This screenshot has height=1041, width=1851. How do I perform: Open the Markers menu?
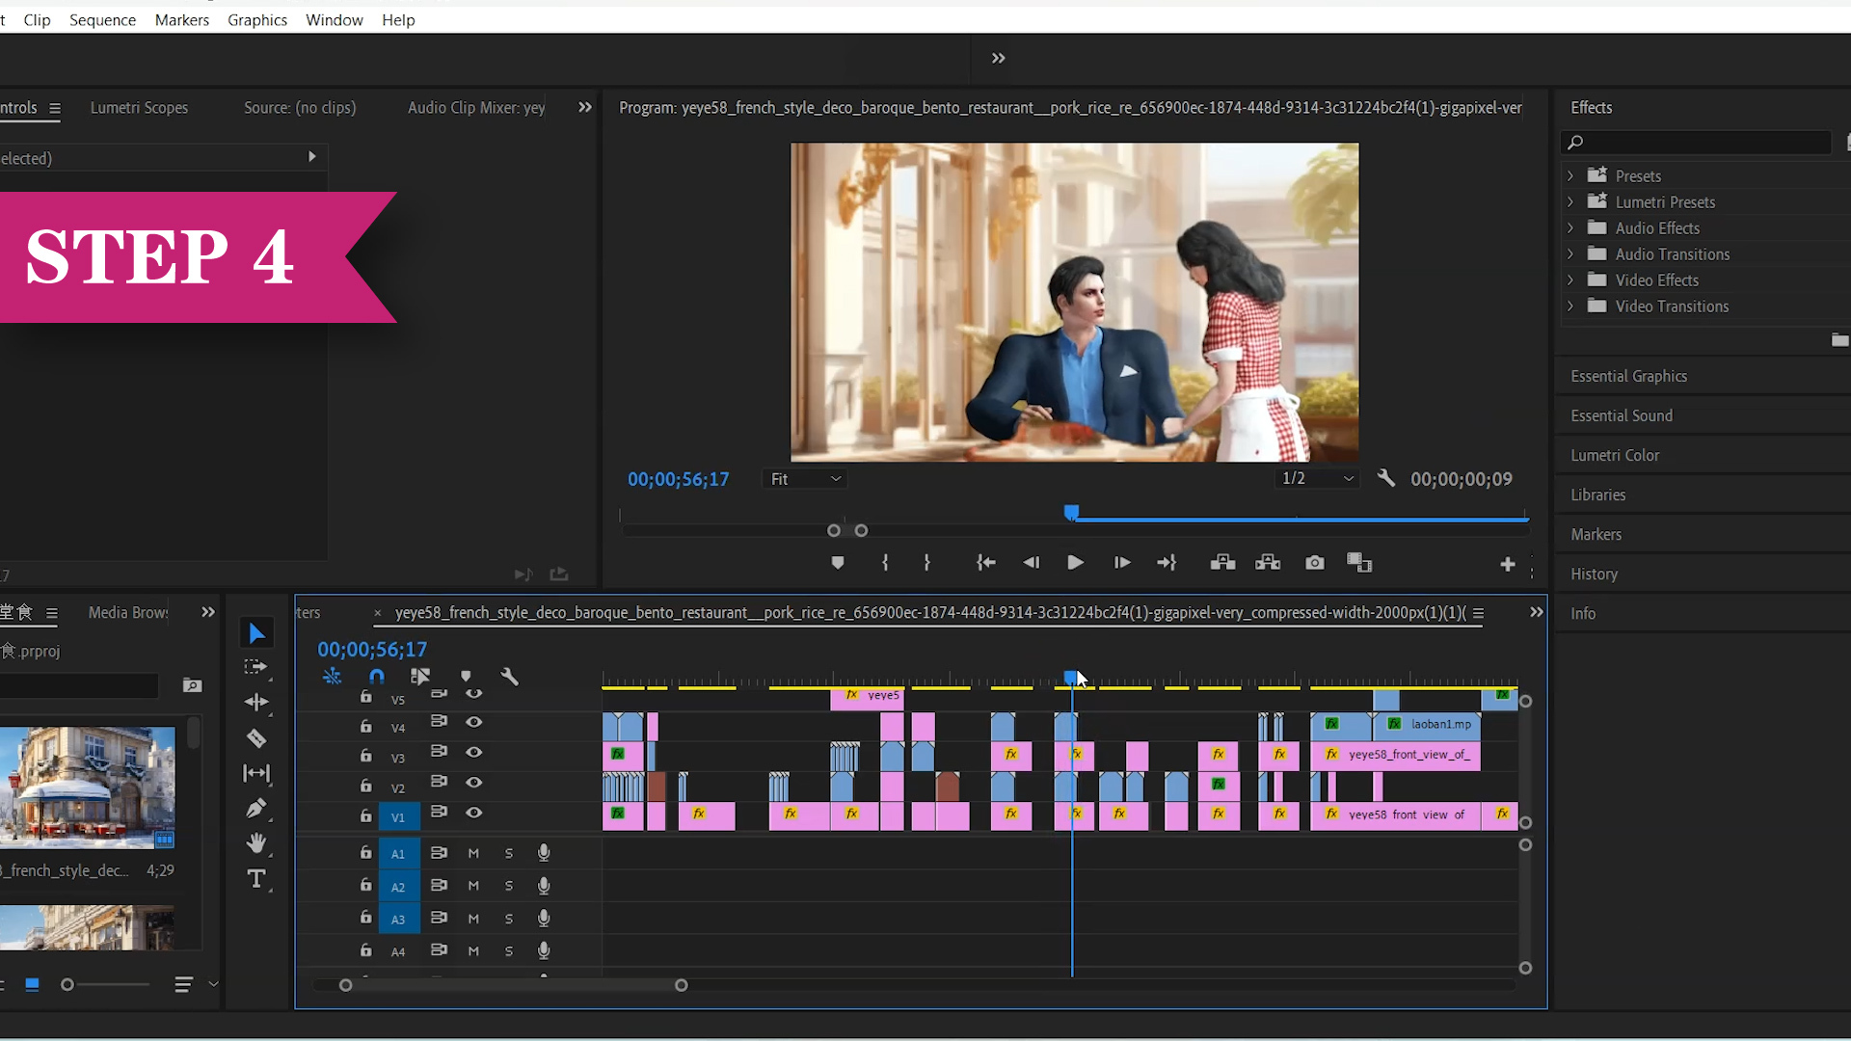click(x=181, y=19)
